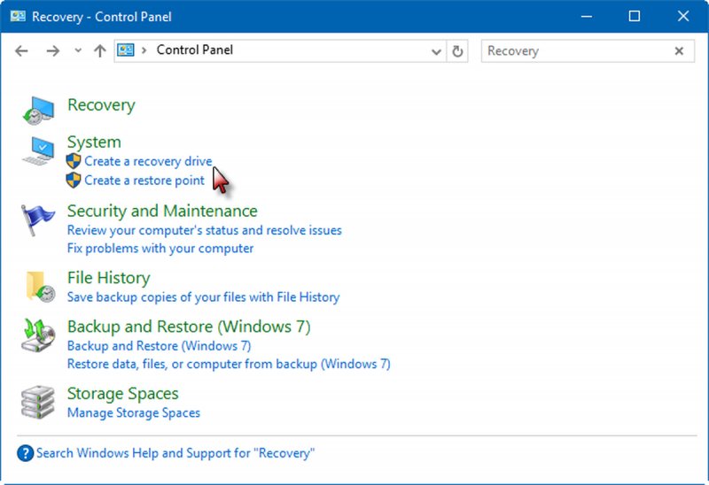
Task: Open the System heading link
Action: pyautogui.click(x=94, y=142)
